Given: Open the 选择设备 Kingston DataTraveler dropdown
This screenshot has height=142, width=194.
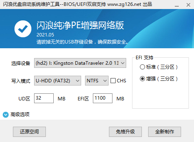Looking at the screenshot, I should click(80, 63).
